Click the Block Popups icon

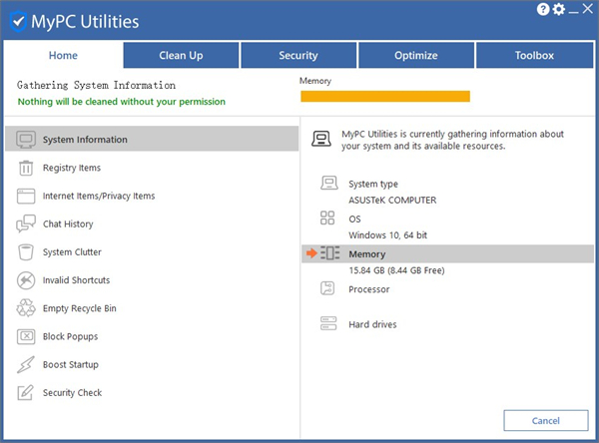(x=26, y=337)
